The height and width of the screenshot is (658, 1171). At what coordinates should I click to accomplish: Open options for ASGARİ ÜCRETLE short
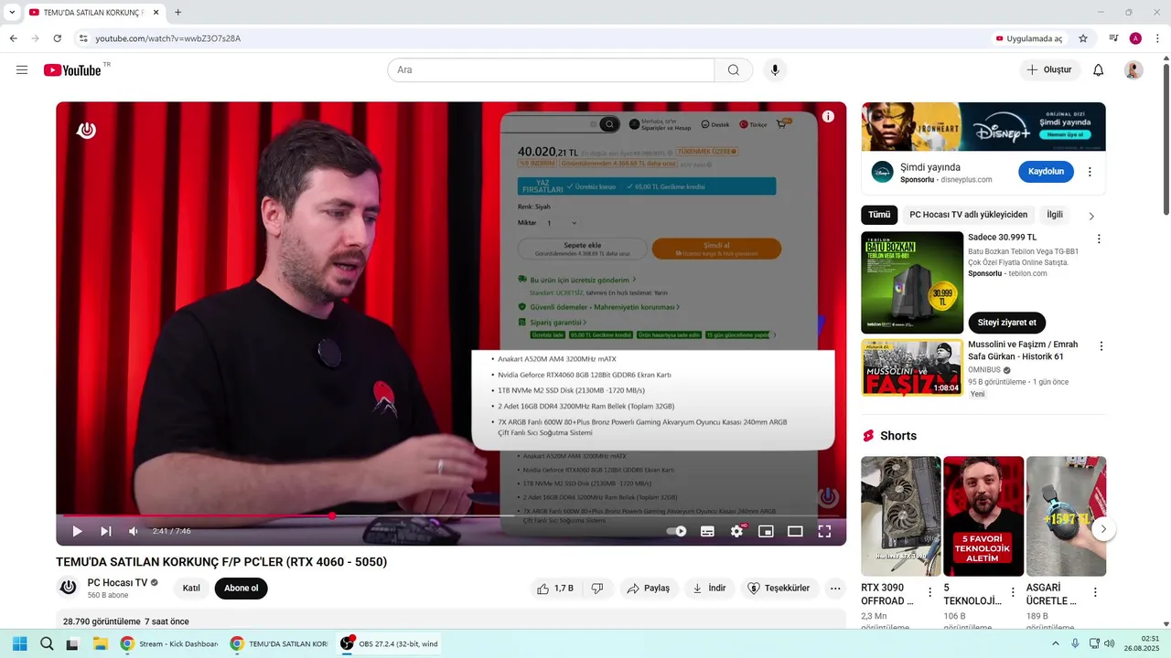click(x=1095, y=592)
